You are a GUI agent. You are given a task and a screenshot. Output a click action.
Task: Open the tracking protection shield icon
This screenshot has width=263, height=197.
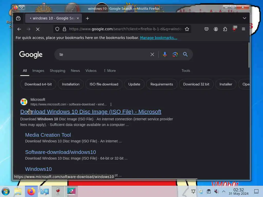point(57,29)
